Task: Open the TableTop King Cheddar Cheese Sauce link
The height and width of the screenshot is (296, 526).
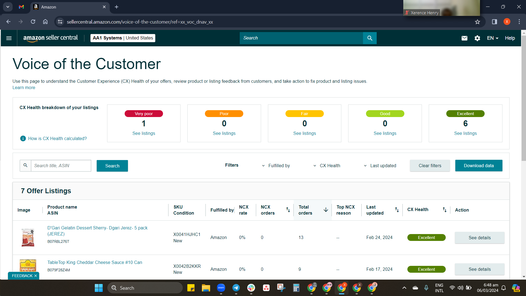Action: coord(95,262)
